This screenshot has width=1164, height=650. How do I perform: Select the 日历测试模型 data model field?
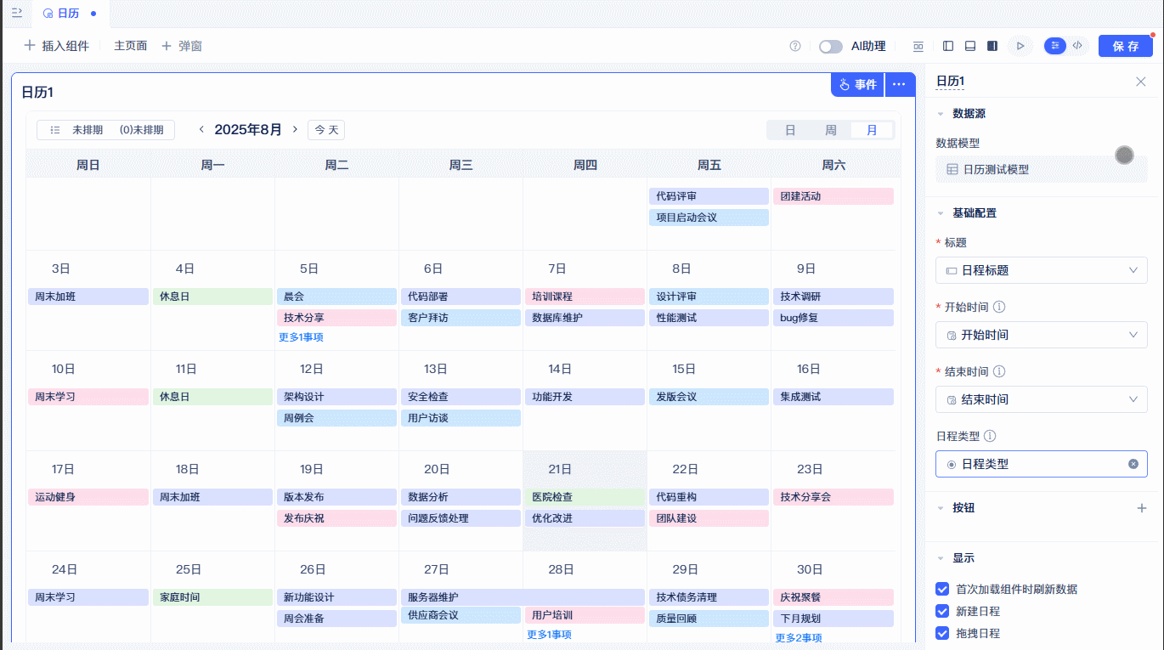pos(1042,169)
